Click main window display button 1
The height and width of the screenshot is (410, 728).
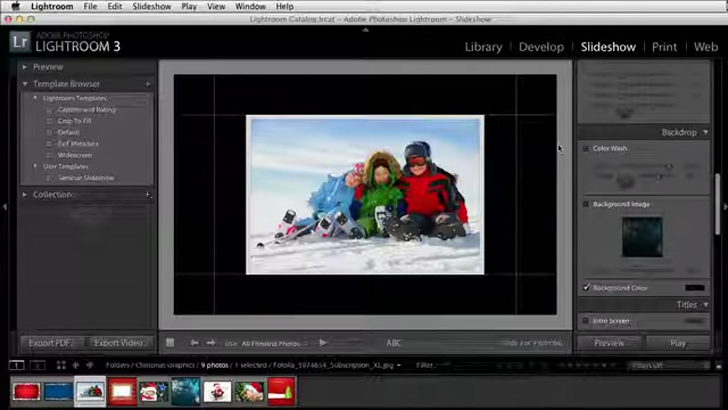[x=17, y=365]
